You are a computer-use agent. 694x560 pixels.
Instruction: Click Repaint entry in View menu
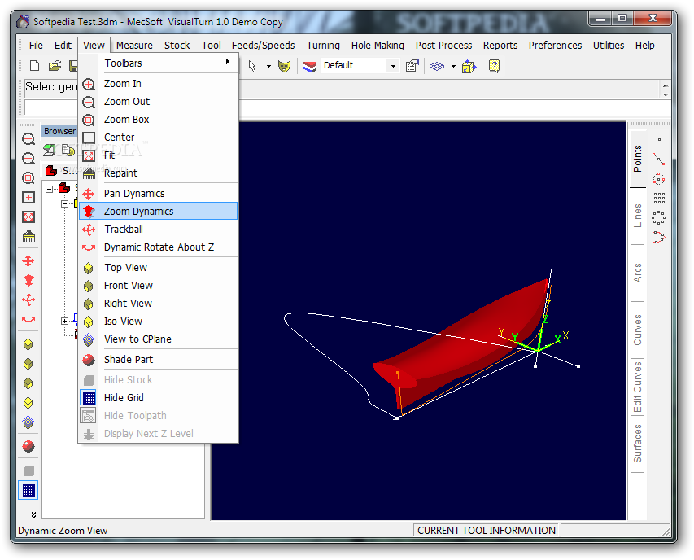coord(159,173)
